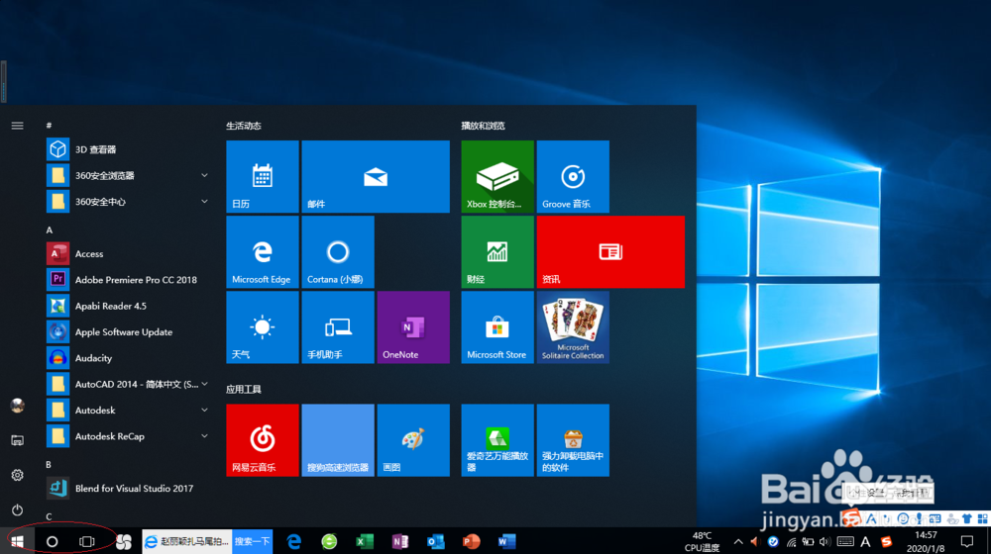Launch the 爱奇艺万能播放器 tile
Image resolution: width=991 pixels, height=554 pixels.
(x=497, y=440)
